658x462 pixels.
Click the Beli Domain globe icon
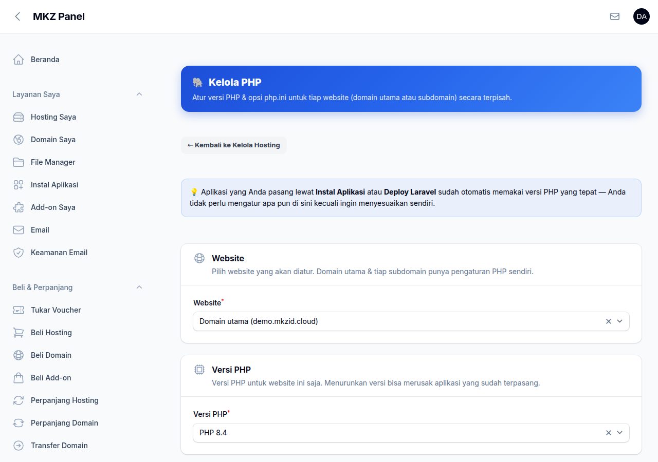[x=19, y=355]
